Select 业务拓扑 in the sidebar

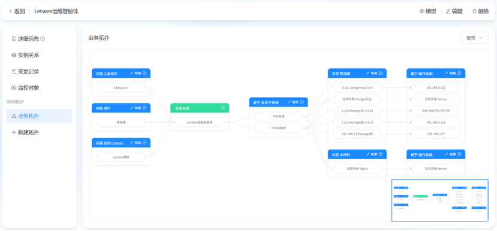(x=40, y=116)
